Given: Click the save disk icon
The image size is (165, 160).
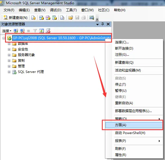Looking at the screenshot, I should pos(77,17).
